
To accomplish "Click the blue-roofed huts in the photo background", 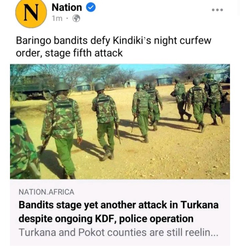I will (164, 79).
